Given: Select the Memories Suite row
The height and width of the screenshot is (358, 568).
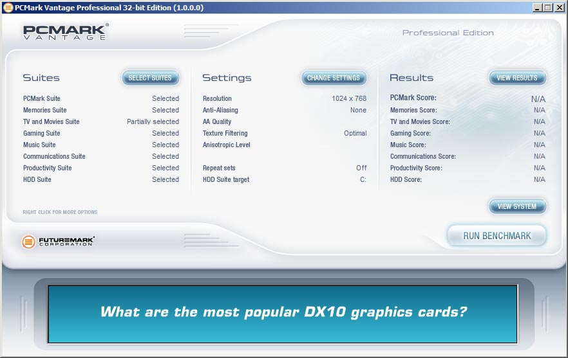Looking at the screenshot, I should click(101, 110).
